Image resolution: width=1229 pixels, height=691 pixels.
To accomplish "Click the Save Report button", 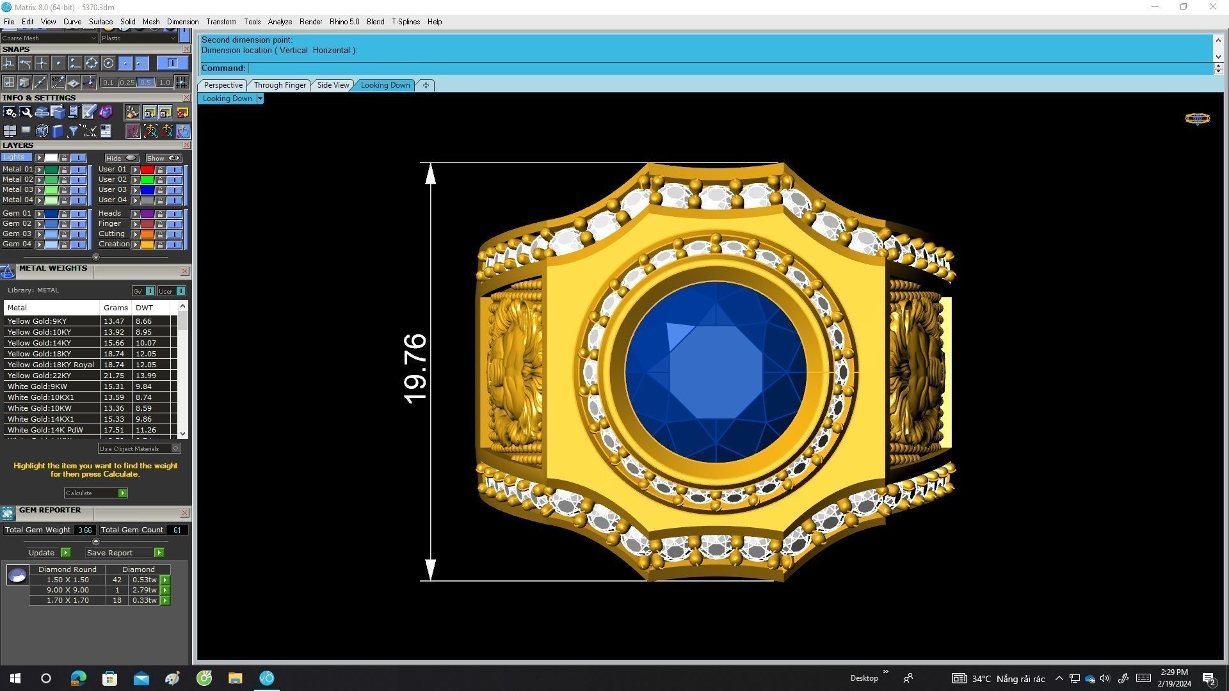I will pos(125,553).
